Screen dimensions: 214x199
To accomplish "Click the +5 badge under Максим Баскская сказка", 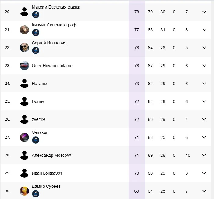I will point(36,15).
